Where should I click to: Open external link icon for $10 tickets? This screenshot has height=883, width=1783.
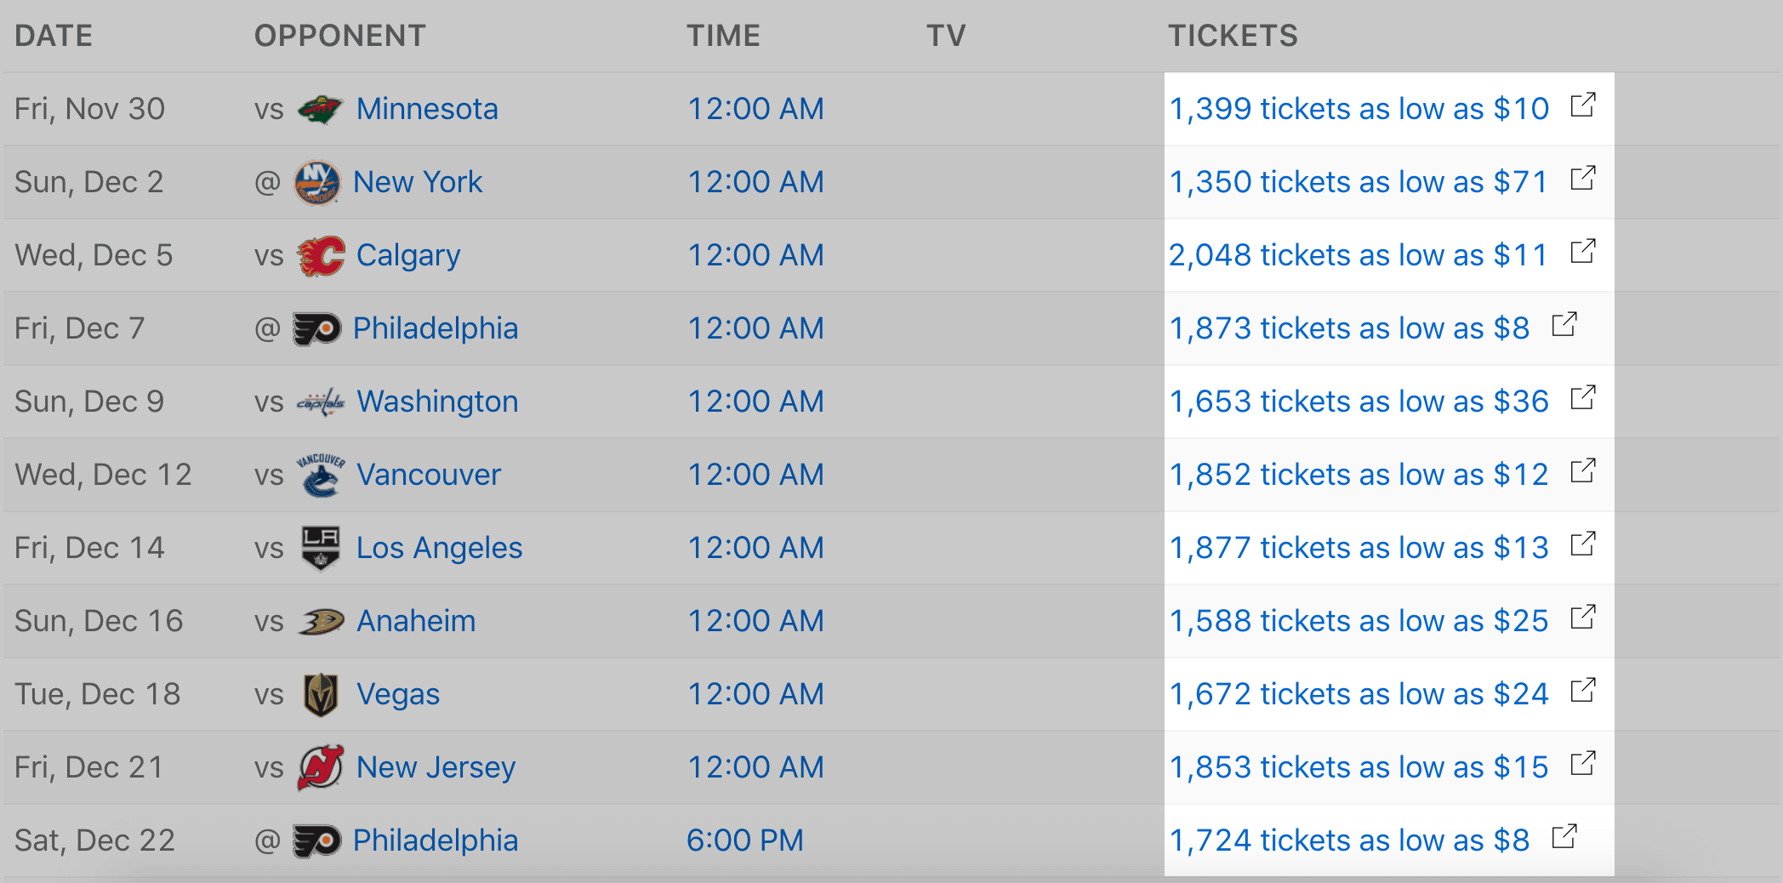(1583, 105)
